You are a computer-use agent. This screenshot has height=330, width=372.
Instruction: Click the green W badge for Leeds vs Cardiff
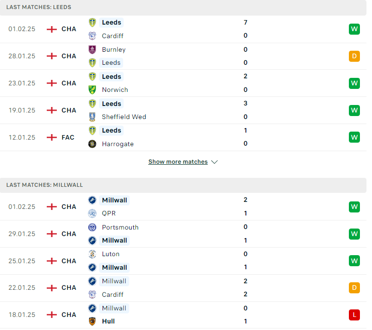[x=354, y=29]
